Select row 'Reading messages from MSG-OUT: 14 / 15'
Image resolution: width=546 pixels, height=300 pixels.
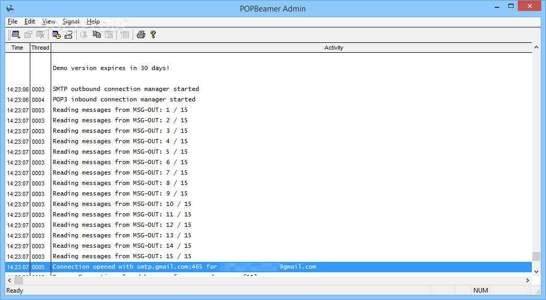coord(269,246)
